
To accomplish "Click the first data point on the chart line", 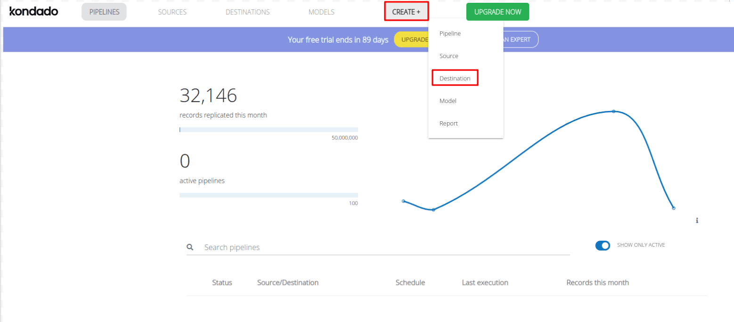I will click(x=403, y=201).
